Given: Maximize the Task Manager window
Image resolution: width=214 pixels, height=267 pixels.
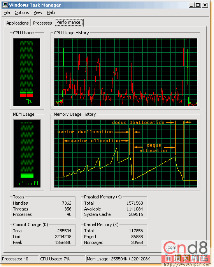Looking at the screenshot, I should (x=198, y=5).
